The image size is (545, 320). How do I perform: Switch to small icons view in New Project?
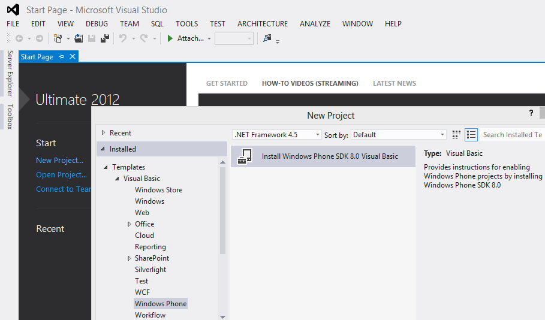tap(456, 135)
